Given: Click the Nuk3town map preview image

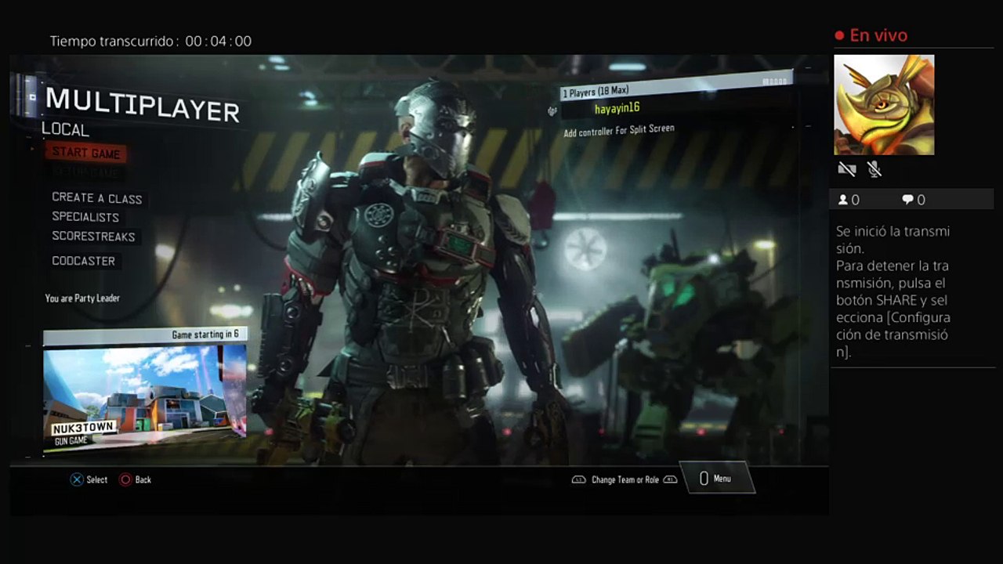Looking at the screenshot, I should coord(145,399).
